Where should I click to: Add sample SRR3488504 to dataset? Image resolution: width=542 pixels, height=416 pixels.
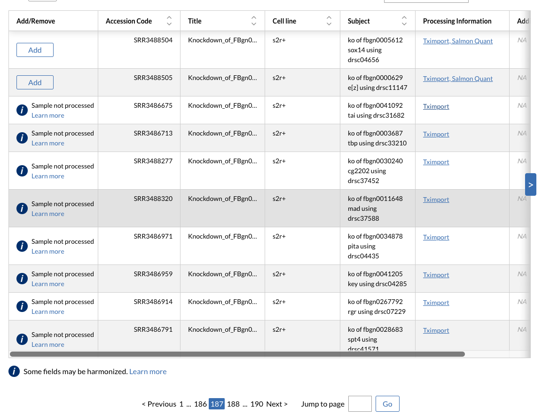click(35, 50)
